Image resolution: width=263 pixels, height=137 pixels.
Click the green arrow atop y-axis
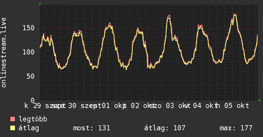40,4
